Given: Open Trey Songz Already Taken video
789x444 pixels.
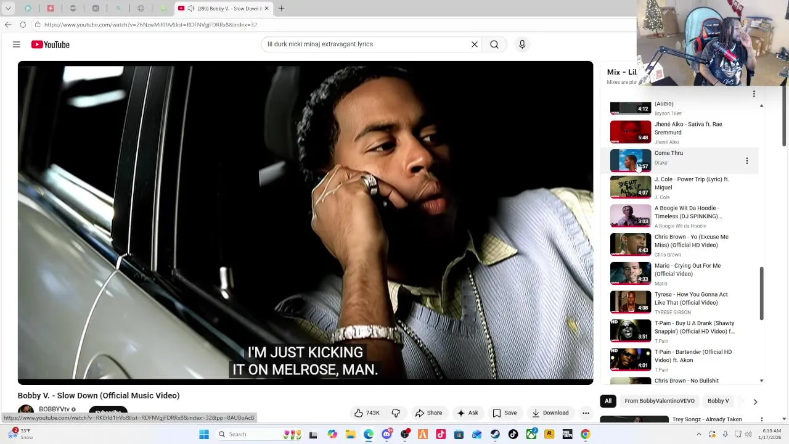Looking at the screenshot, I should point(707,419).
